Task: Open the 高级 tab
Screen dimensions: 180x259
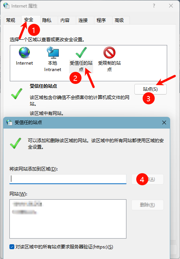Action: coord(119,20)
